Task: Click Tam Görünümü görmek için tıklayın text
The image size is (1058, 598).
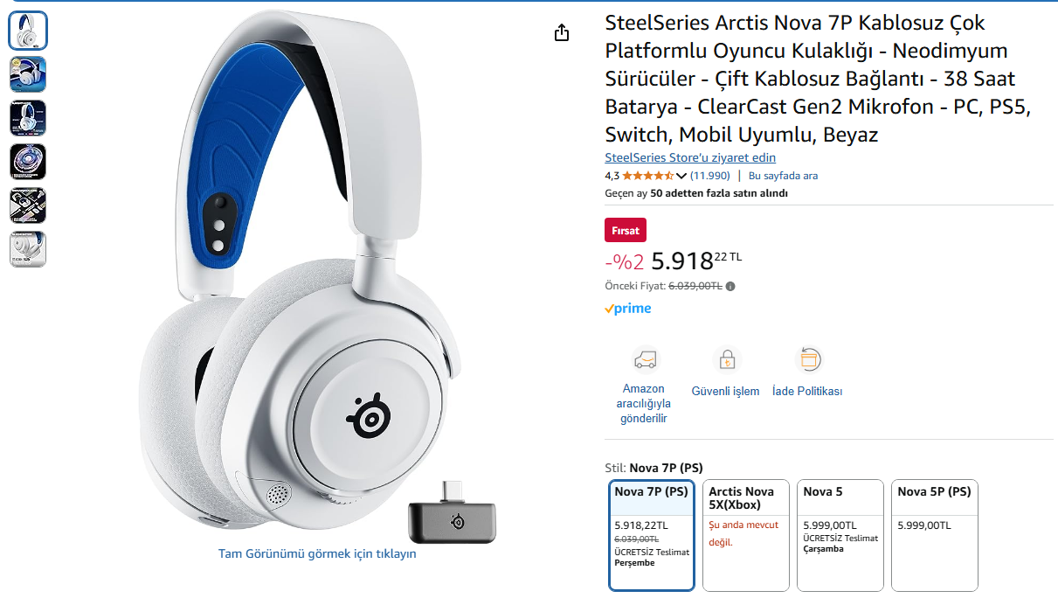Action: (x=317, y=553)
